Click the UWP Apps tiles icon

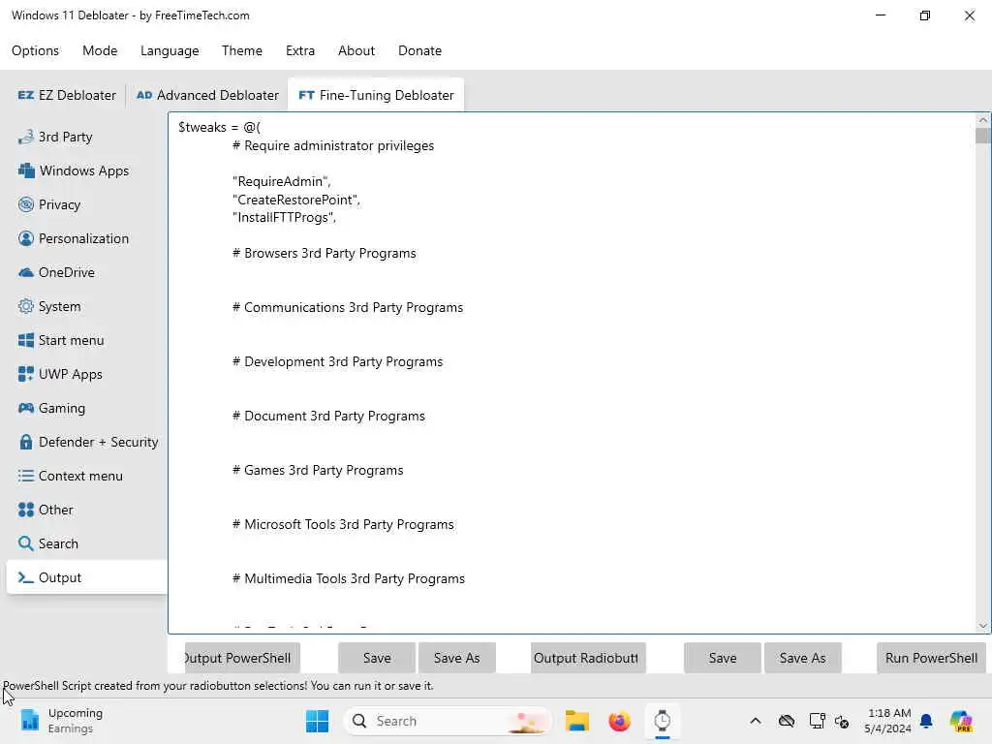[26, 374]
